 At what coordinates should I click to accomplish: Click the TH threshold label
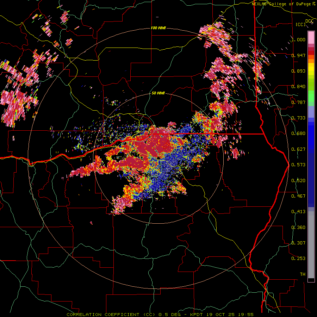303,274
